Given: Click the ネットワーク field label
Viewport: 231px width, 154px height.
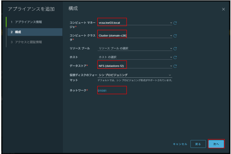Looking at the screenshot, I should [x=79, y=91].
